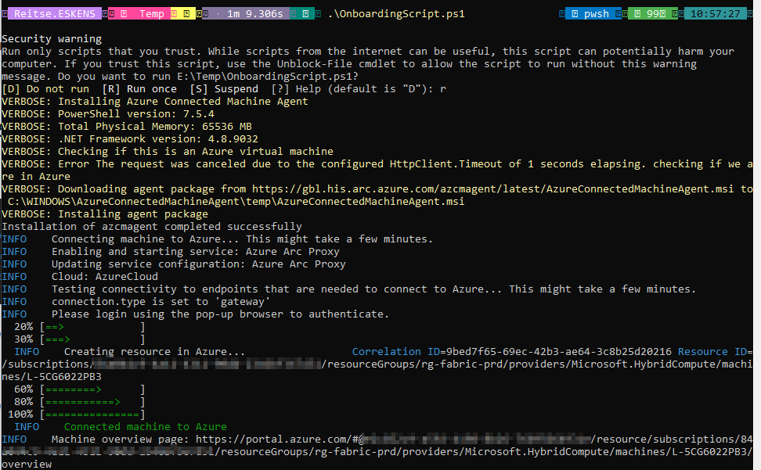Image resolution: width=761 pixels, height=470 pixels.
Task: Click the small teal segment after execution time
Action: [x=306, y=14]
